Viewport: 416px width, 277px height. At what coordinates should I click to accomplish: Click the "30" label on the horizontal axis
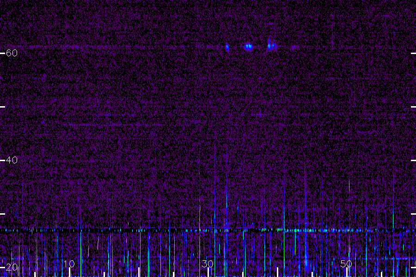[208, 264]
